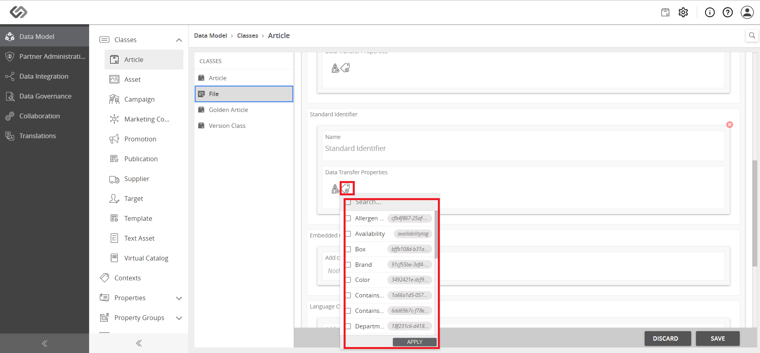Expand the Properties section chevron
The height and width of the screenshot is (353, 760).
point(179,298)
